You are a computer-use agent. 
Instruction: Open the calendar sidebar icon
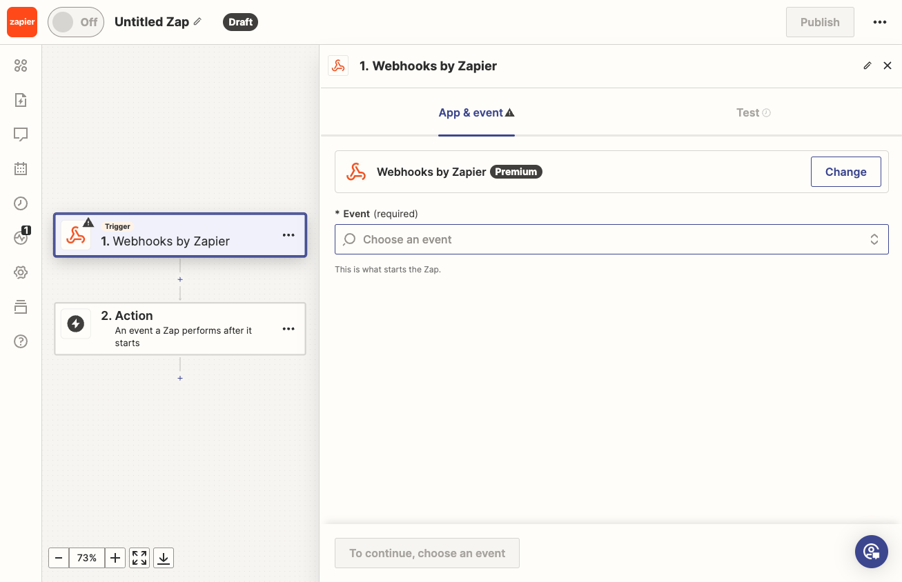pyautogui.click(x=21, y=168)
